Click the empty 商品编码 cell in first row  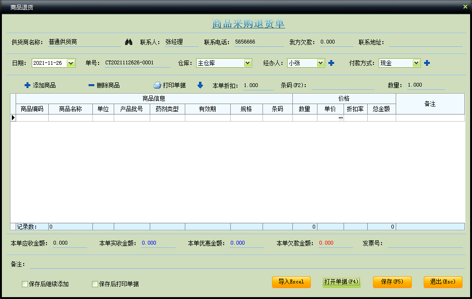[x=32, y=118]
